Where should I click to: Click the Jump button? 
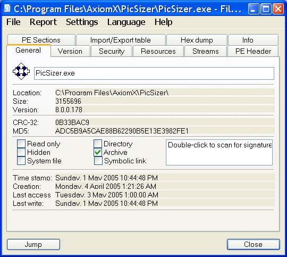point(33,244)
